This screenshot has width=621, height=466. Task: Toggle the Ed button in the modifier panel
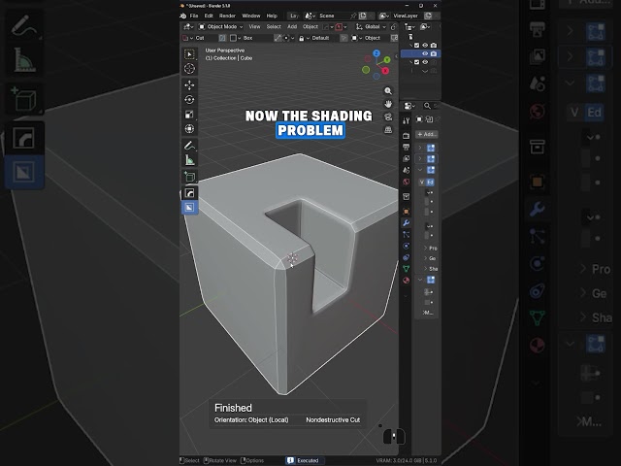(430, 183)
